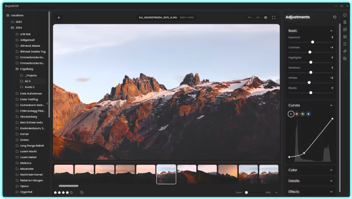Rate the photo one star

click(x=55, y=192)
